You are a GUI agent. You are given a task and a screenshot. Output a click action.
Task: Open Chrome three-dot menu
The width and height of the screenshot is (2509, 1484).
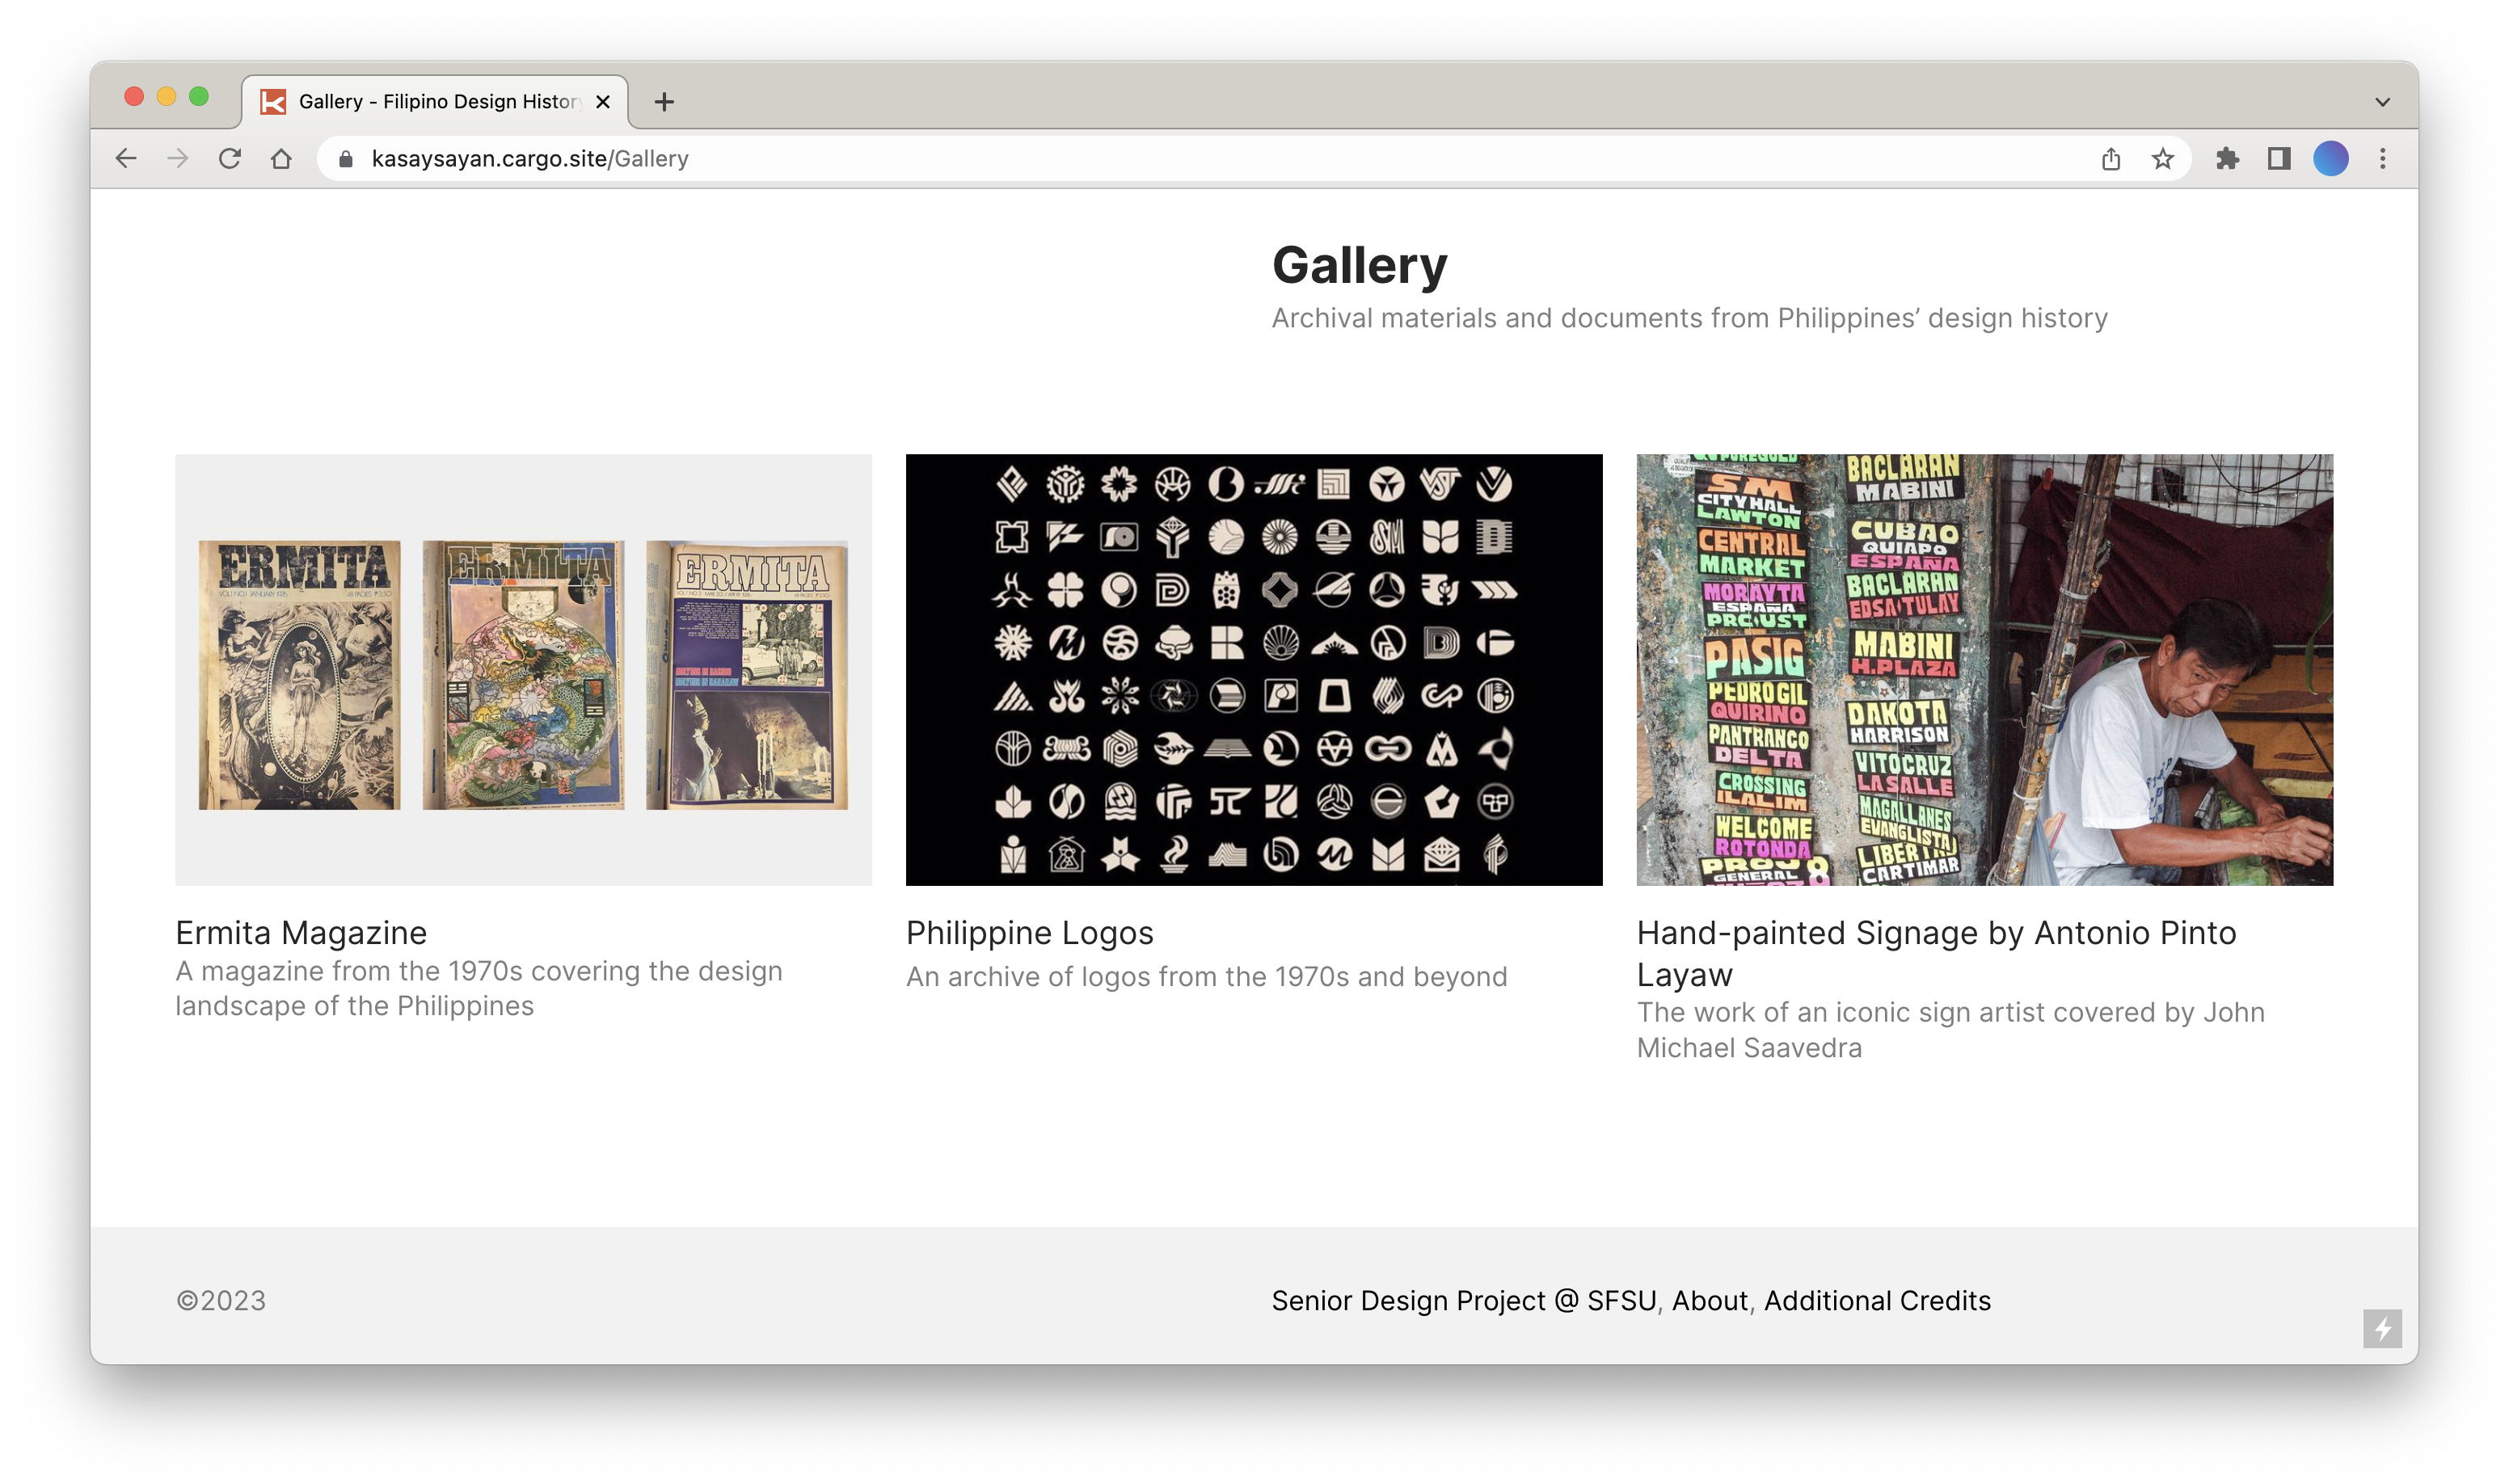2383,158
